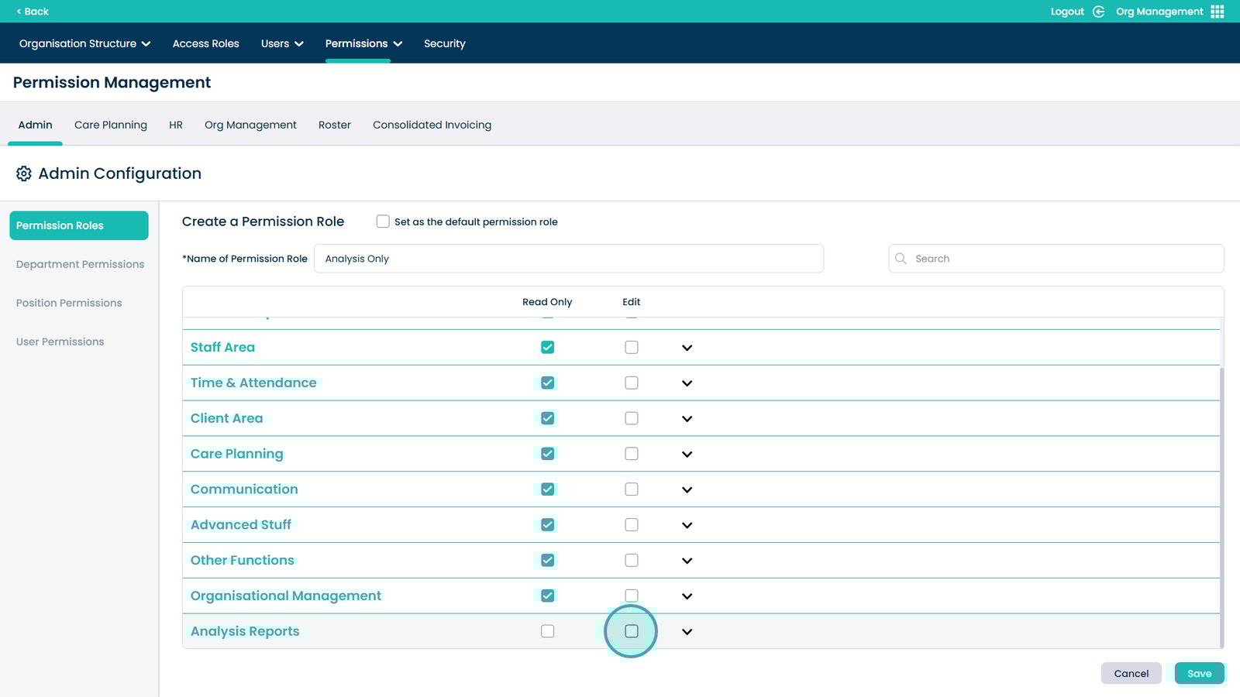Check Set as the default permission role

coord(383,221)
